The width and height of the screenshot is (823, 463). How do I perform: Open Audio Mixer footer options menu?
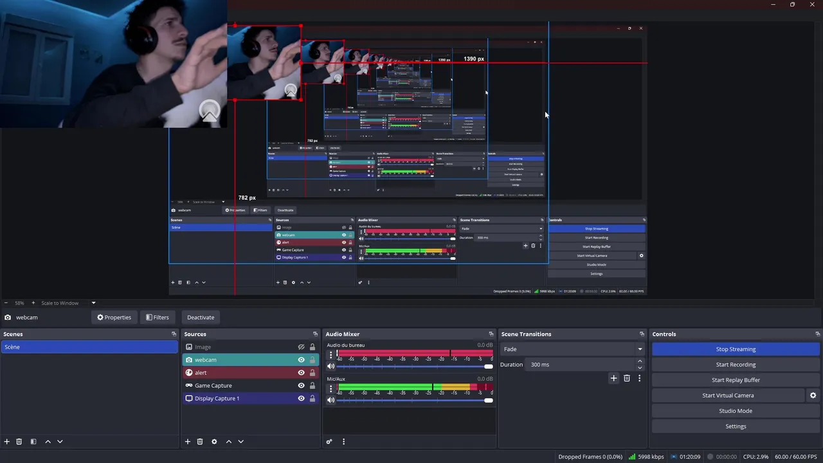[x=343, y=442]
